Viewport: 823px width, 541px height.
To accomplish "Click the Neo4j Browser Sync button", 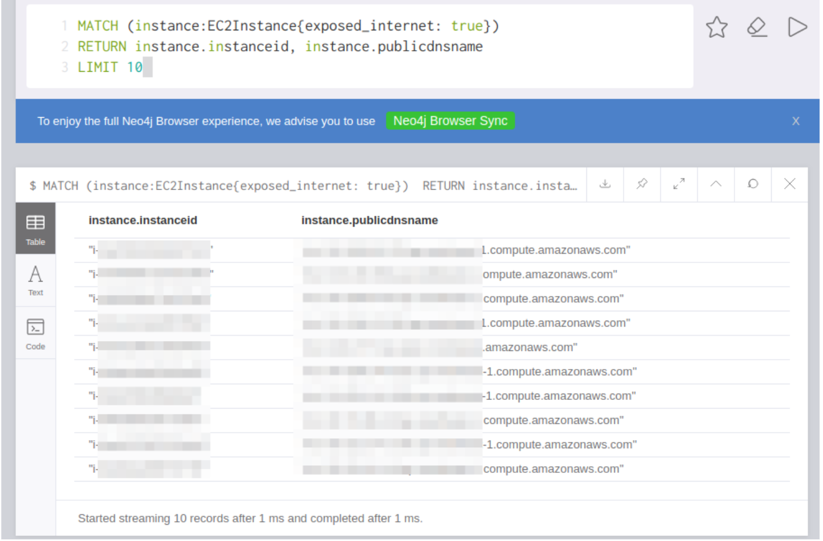I will pos(450,121).
